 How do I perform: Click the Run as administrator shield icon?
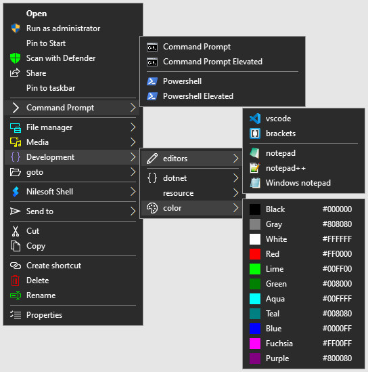16,28
